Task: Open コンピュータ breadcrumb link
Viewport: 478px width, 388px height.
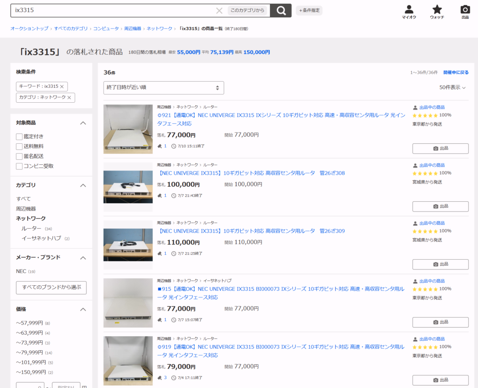Action: pos(106,28)
